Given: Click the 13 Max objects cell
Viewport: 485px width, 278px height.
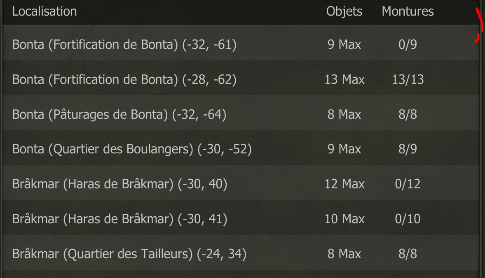Looking at the screenshot, I should (344, 80).
